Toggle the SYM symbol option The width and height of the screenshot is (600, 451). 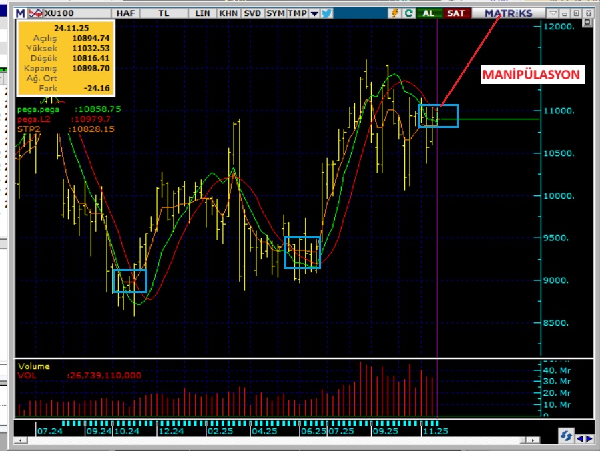[274, 13]
